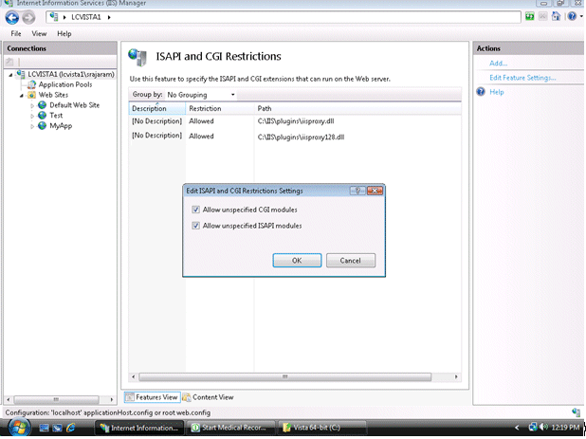
Task: Click the Back navigation arrow icon
Action: coord(12,17)
